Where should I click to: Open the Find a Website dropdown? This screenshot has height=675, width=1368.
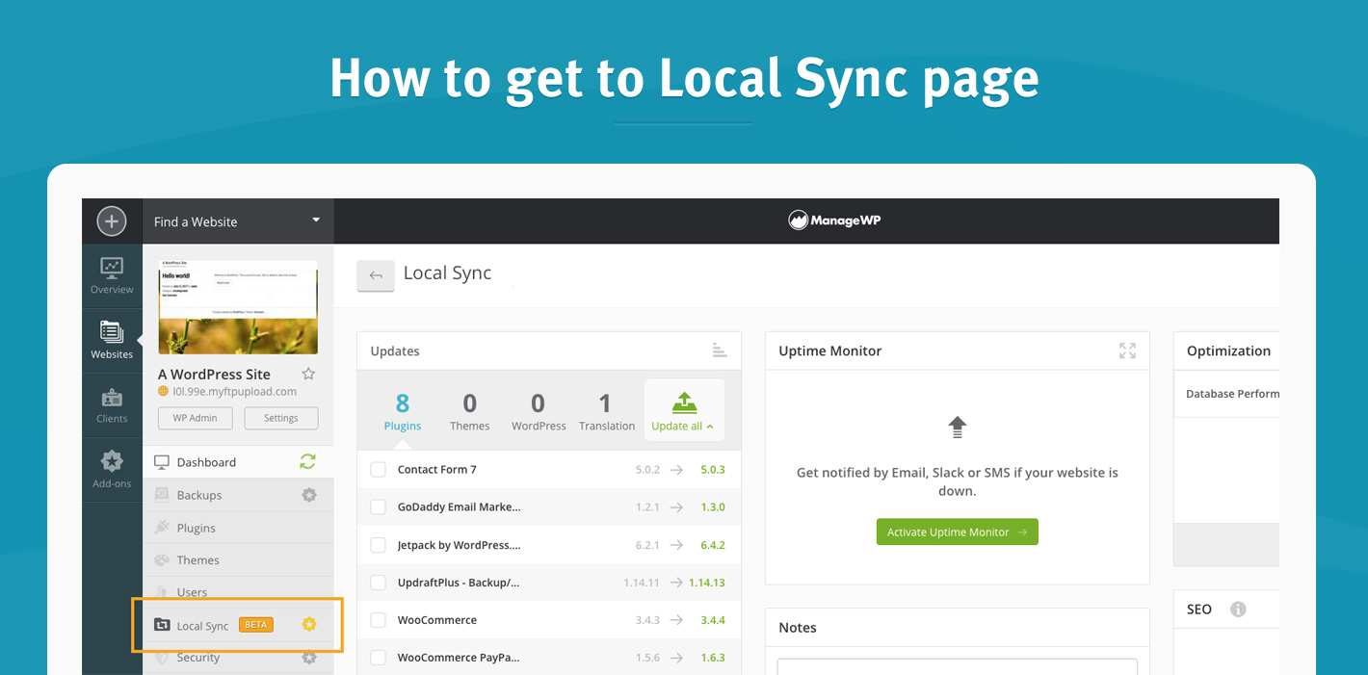click(x=238, y=221)
